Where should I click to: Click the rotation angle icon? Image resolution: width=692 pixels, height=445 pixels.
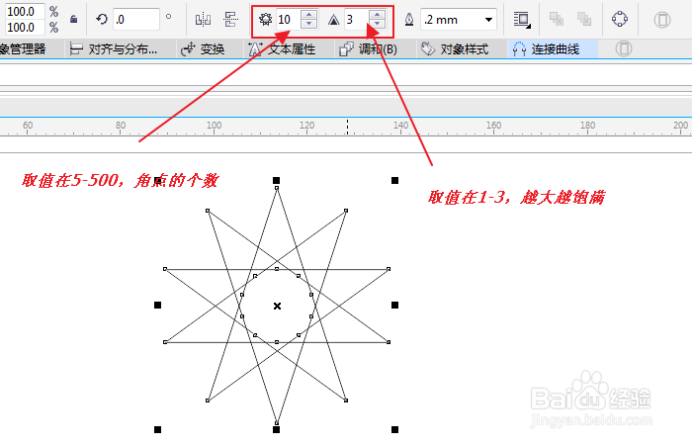coord(102,19)
